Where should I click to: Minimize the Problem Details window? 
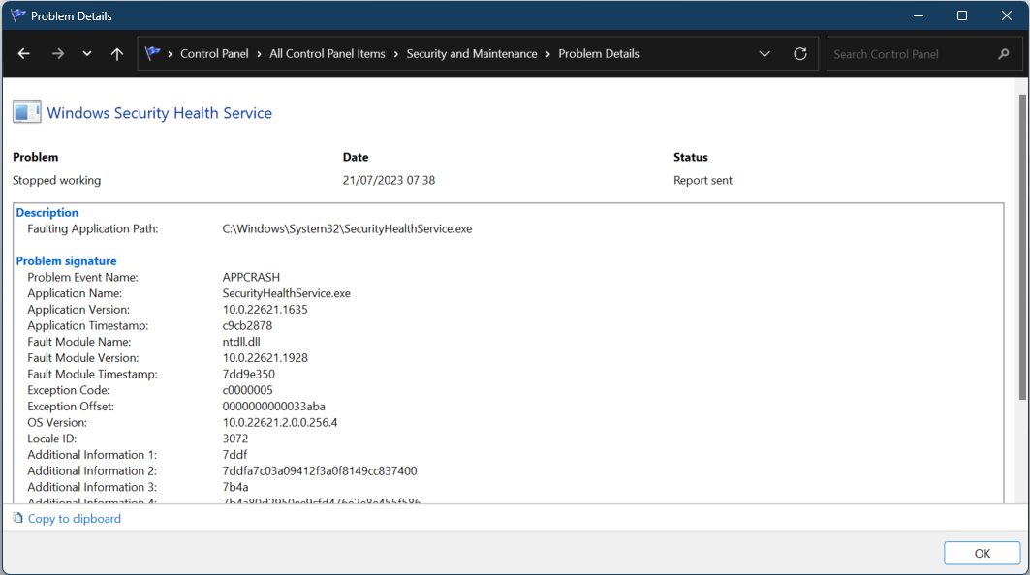919,15
